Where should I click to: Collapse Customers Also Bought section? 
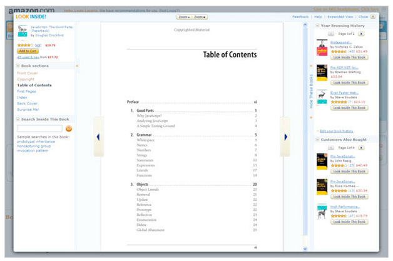pyautogui.click(x=317, y=140)
